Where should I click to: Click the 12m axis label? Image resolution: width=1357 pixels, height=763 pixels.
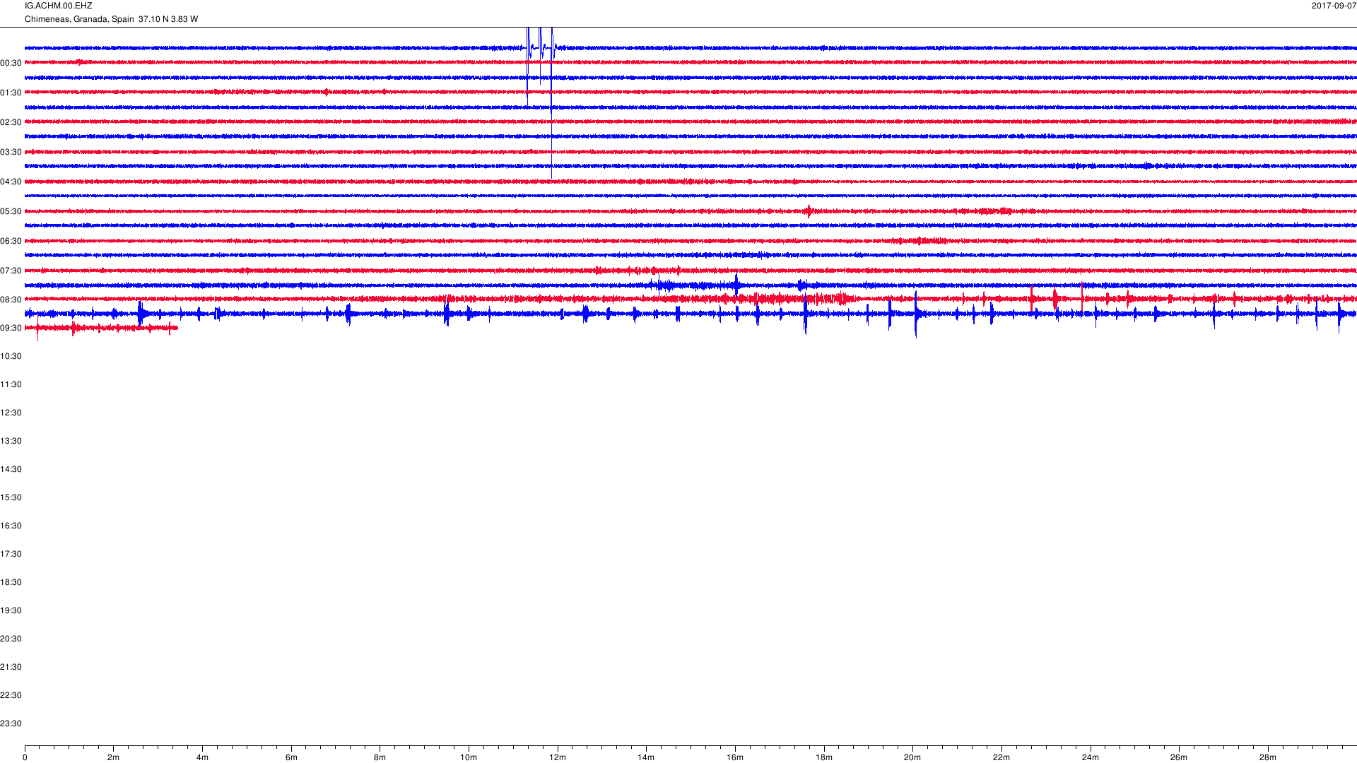click(x=558, y=757)
